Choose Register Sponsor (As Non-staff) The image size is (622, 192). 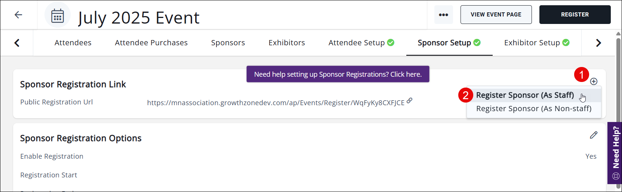(x=533, y=109)
